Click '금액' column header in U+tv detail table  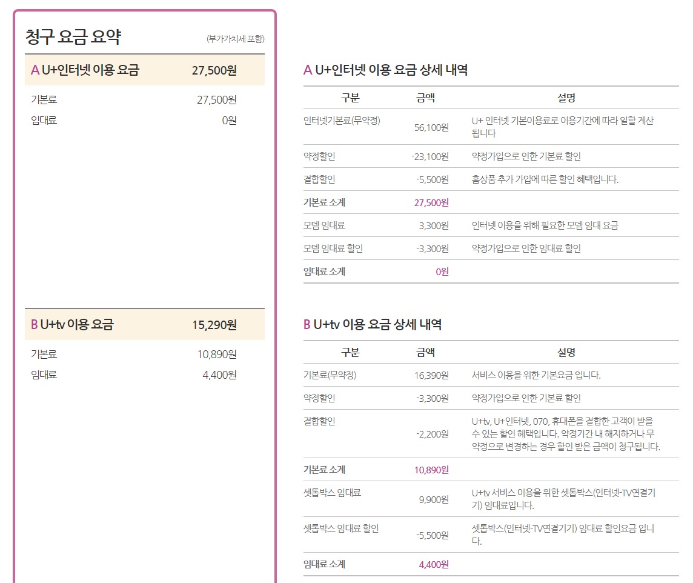click(426, 352)
